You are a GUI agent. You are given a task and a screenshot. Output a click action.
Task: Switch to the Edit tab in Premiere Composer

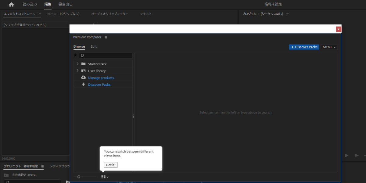click(x=94, y=47)
